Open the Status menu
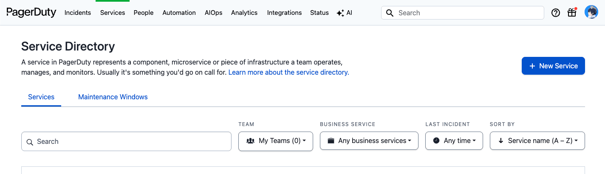Screen dimensions: 605x174 click(319, 13)
